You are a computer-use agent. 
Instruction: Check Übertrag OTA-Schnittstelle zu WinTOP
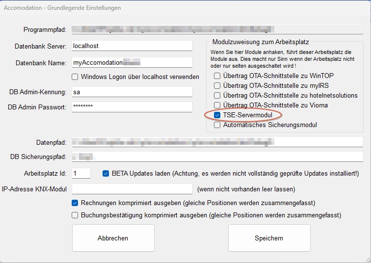(217, 76)
